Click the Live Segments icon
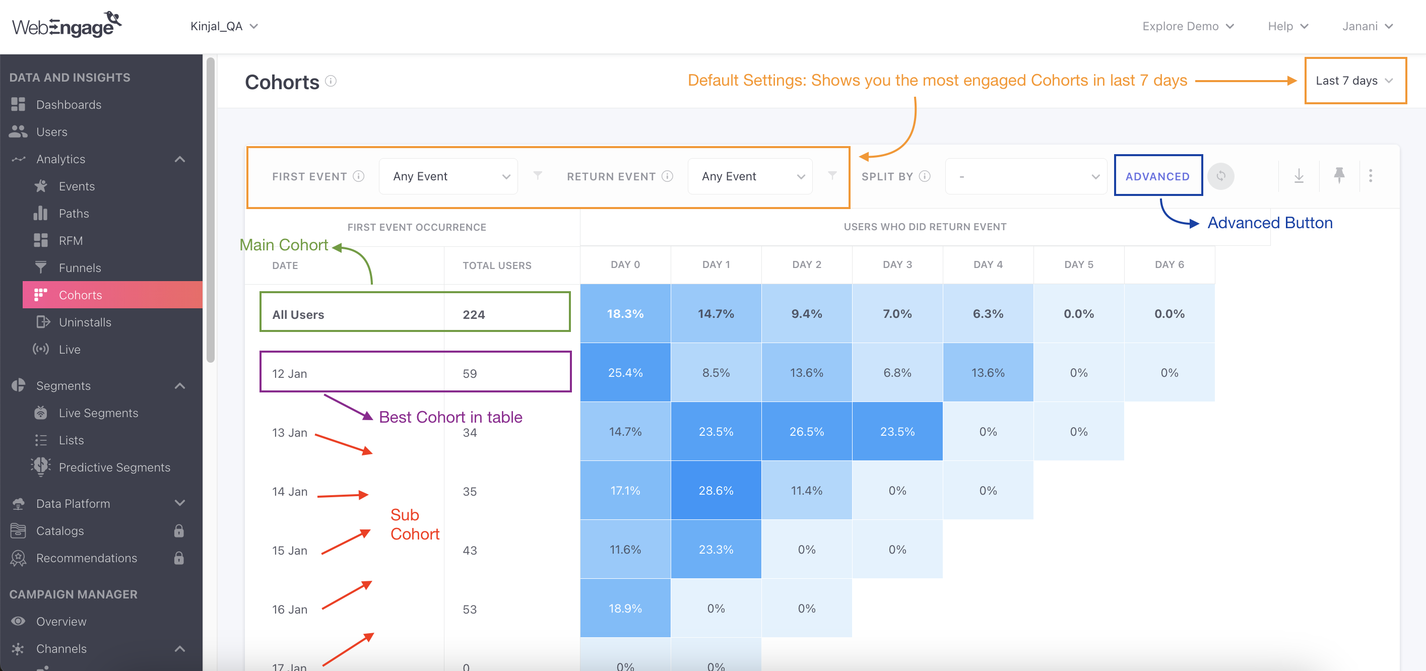 point(41,413)
